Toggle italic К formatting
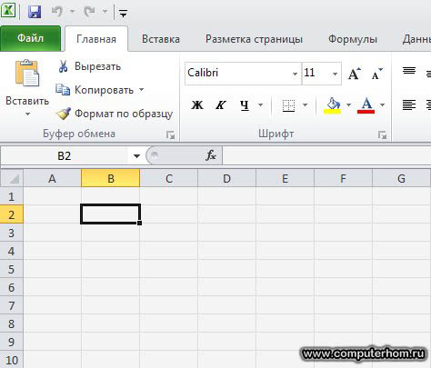Viewport: 431px width, 368px height. pos(220,105)
